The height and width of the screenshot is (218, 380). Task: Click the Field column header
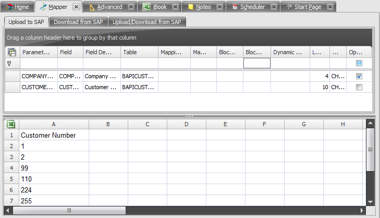[70, 52]
